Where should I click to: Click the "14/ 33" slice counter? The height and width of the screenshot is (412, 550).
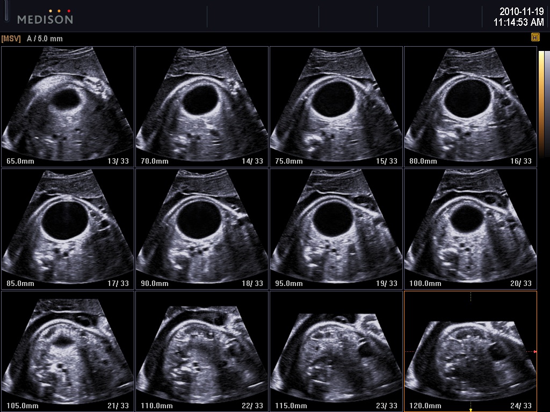coord(252,161)
